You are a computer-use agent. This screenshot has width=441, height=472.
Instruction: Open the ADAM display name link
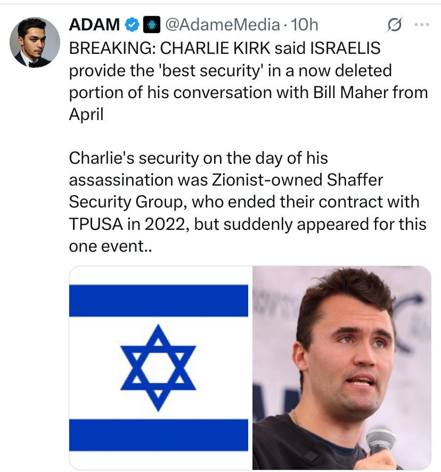pos(95,24)
